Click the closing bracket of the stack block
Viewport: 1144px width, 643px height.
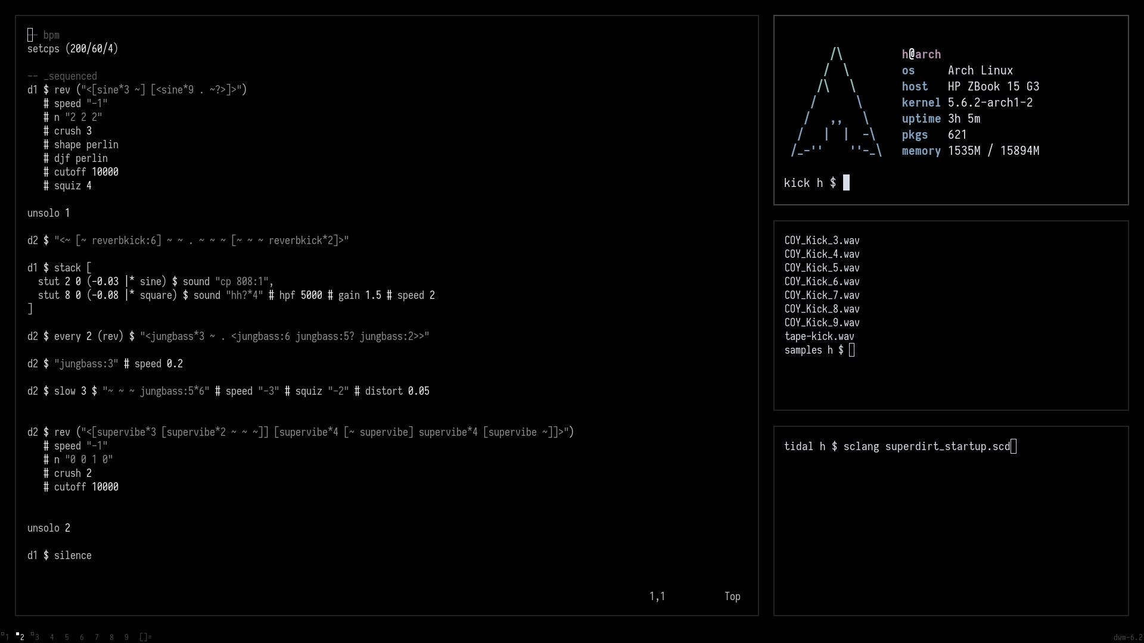tap(30, 308)
